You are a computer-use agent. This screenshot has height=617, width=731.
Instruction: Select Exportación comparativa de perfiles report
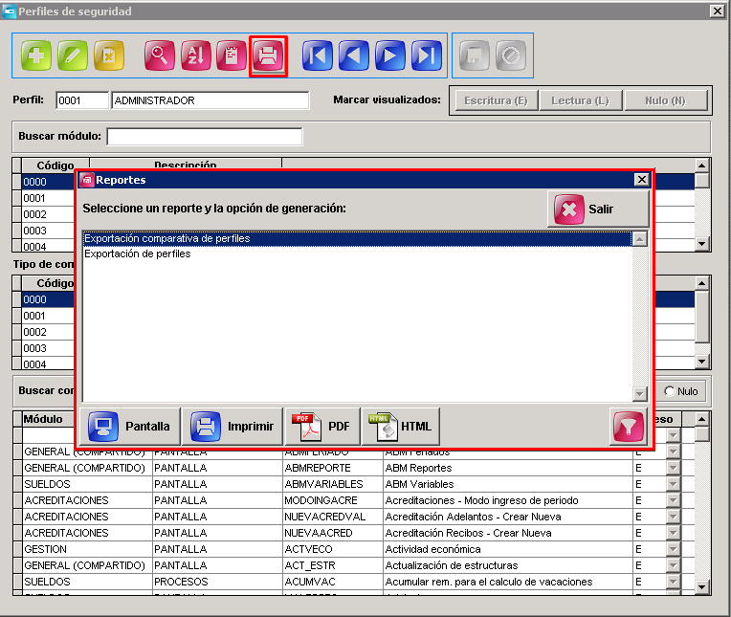(357, 238)
